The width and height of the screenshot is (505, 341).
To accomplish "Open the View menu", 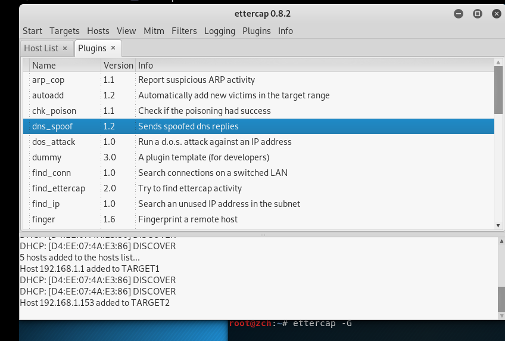I will pos(126,31).
